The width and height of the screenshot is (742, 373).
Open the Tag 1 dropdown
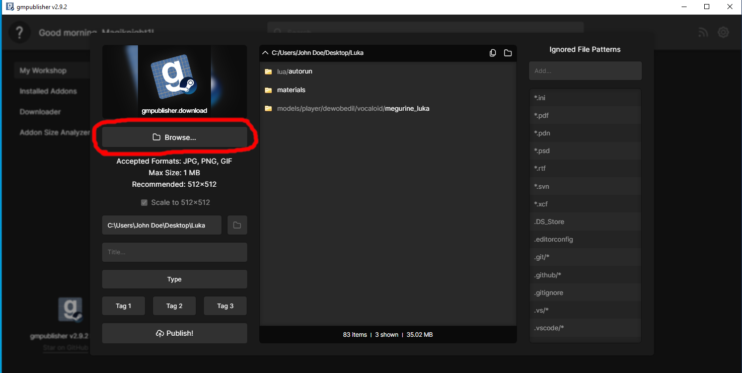pyautogui.click(x=123, y=306)
